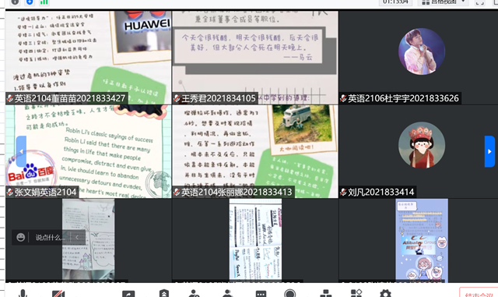Click the fullscreen icon
Screen dimensions: 498x297
480,2
